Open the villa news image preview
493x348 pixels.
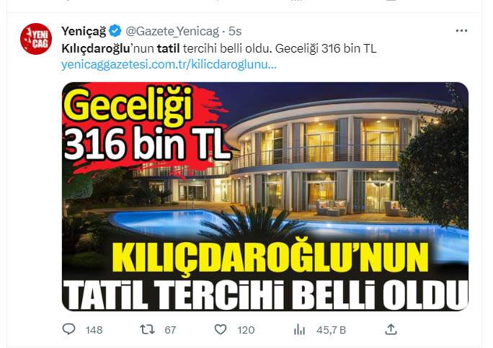point(265,197)
